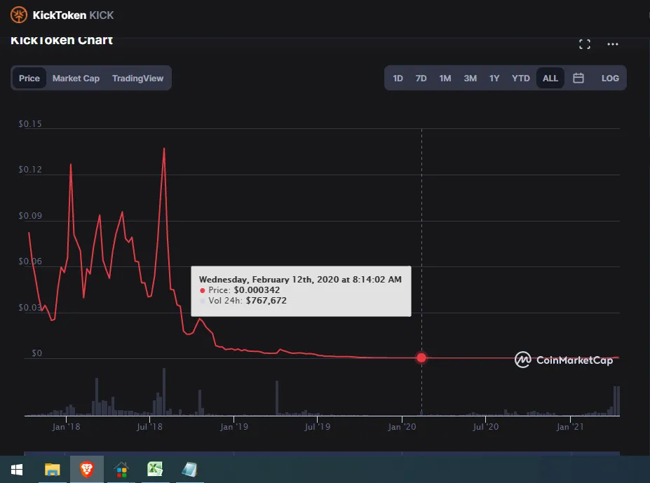This screenshot has height=483, width=650.
Task: Switch to the Market Cap tab
Action: pyautogui.click(x=76, y=78)
